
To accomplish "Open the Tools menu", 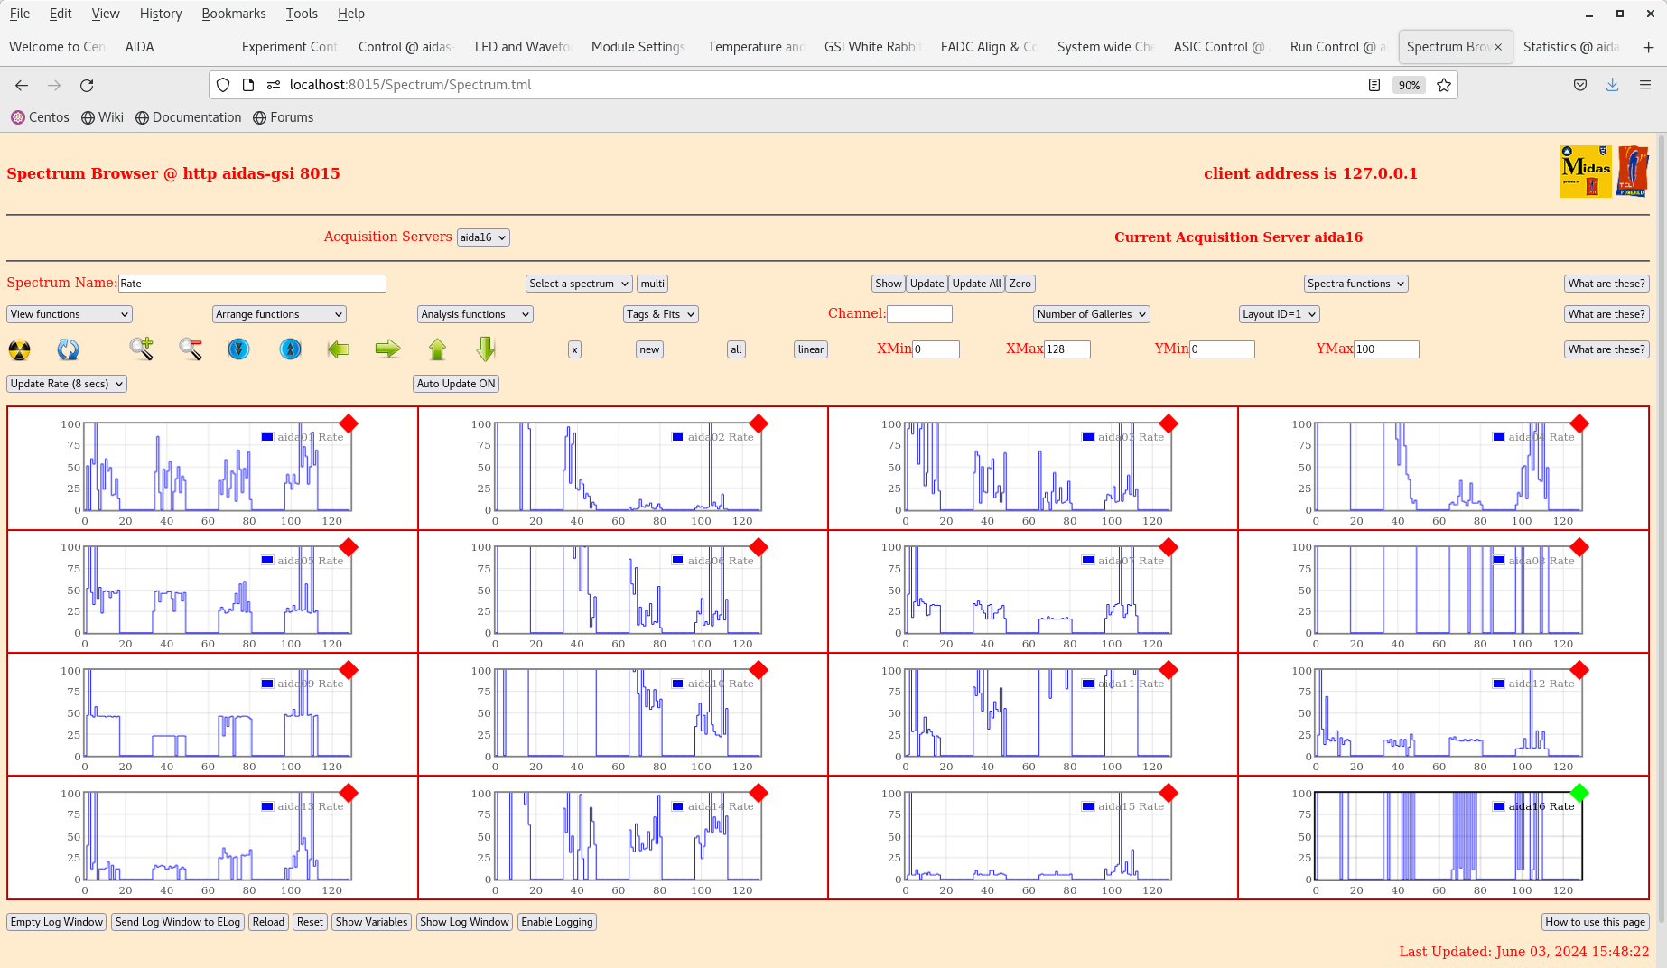I will tap(302, 14).
